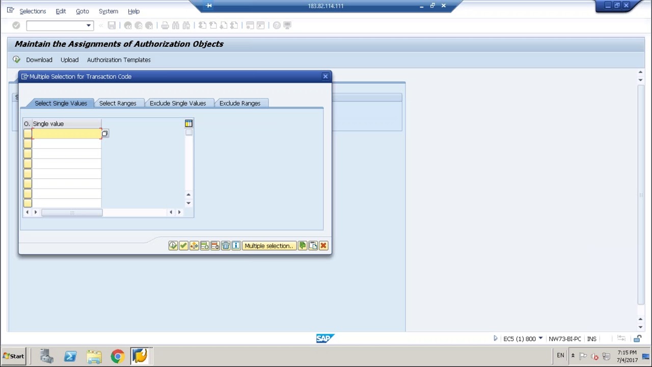Image resolution: width=652 pixels, height=367 pixels.
Task: Click the blue info Help icon in the dialog
Action: (236, 246)
